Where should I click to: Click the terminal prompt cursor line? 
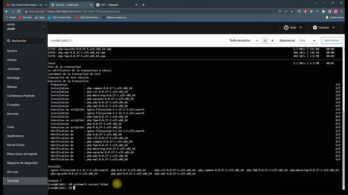(x=61, y=188)
